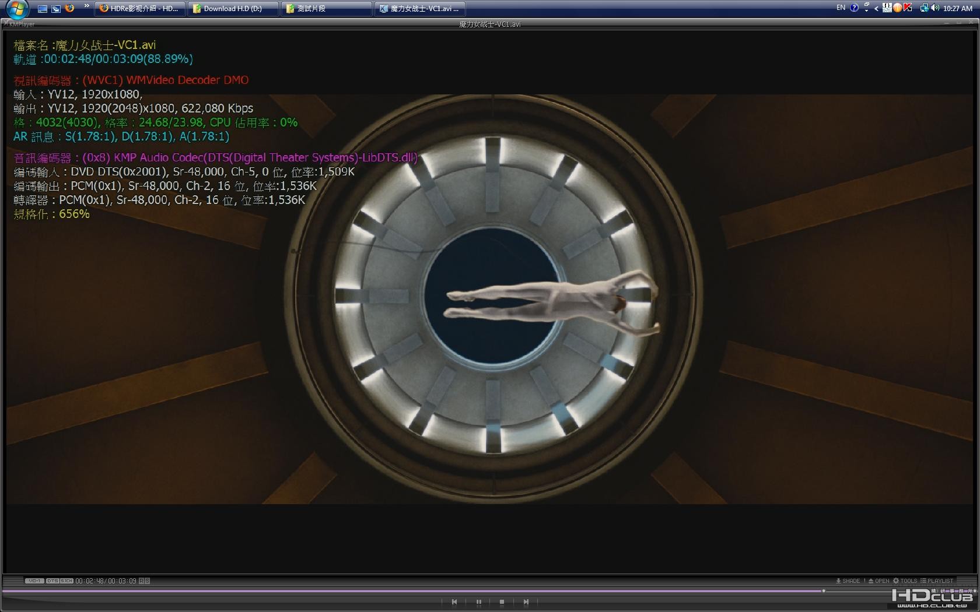
Task: Open the KMPlayer logo menu
Action: (x=19, y=24)
